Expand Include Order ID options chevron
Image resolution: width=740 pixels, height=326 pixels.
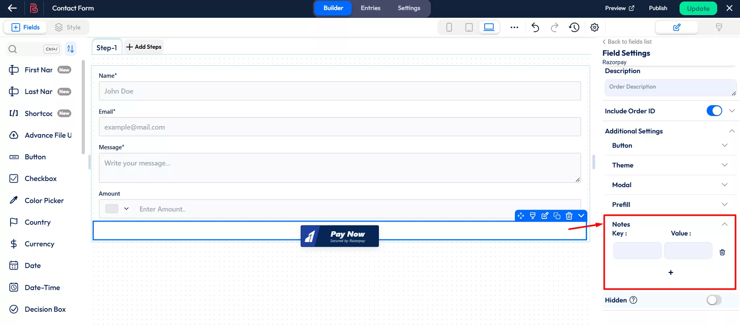click(732, 111)
